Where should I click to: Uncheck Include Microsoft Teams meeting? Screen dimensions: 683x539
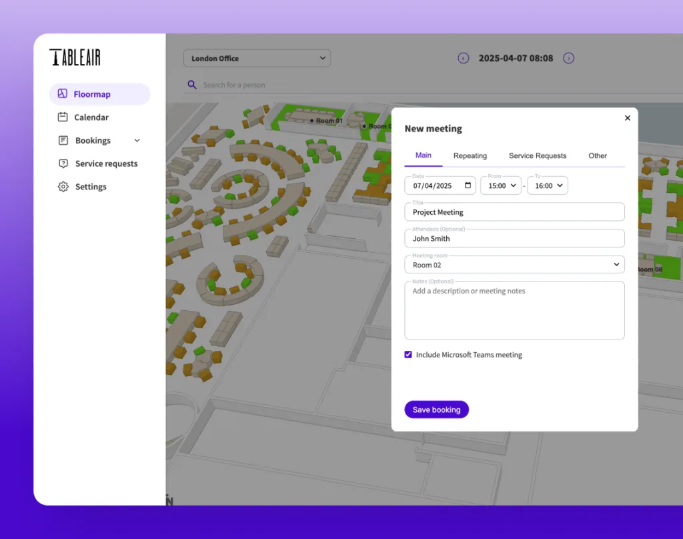click(408, 354)
